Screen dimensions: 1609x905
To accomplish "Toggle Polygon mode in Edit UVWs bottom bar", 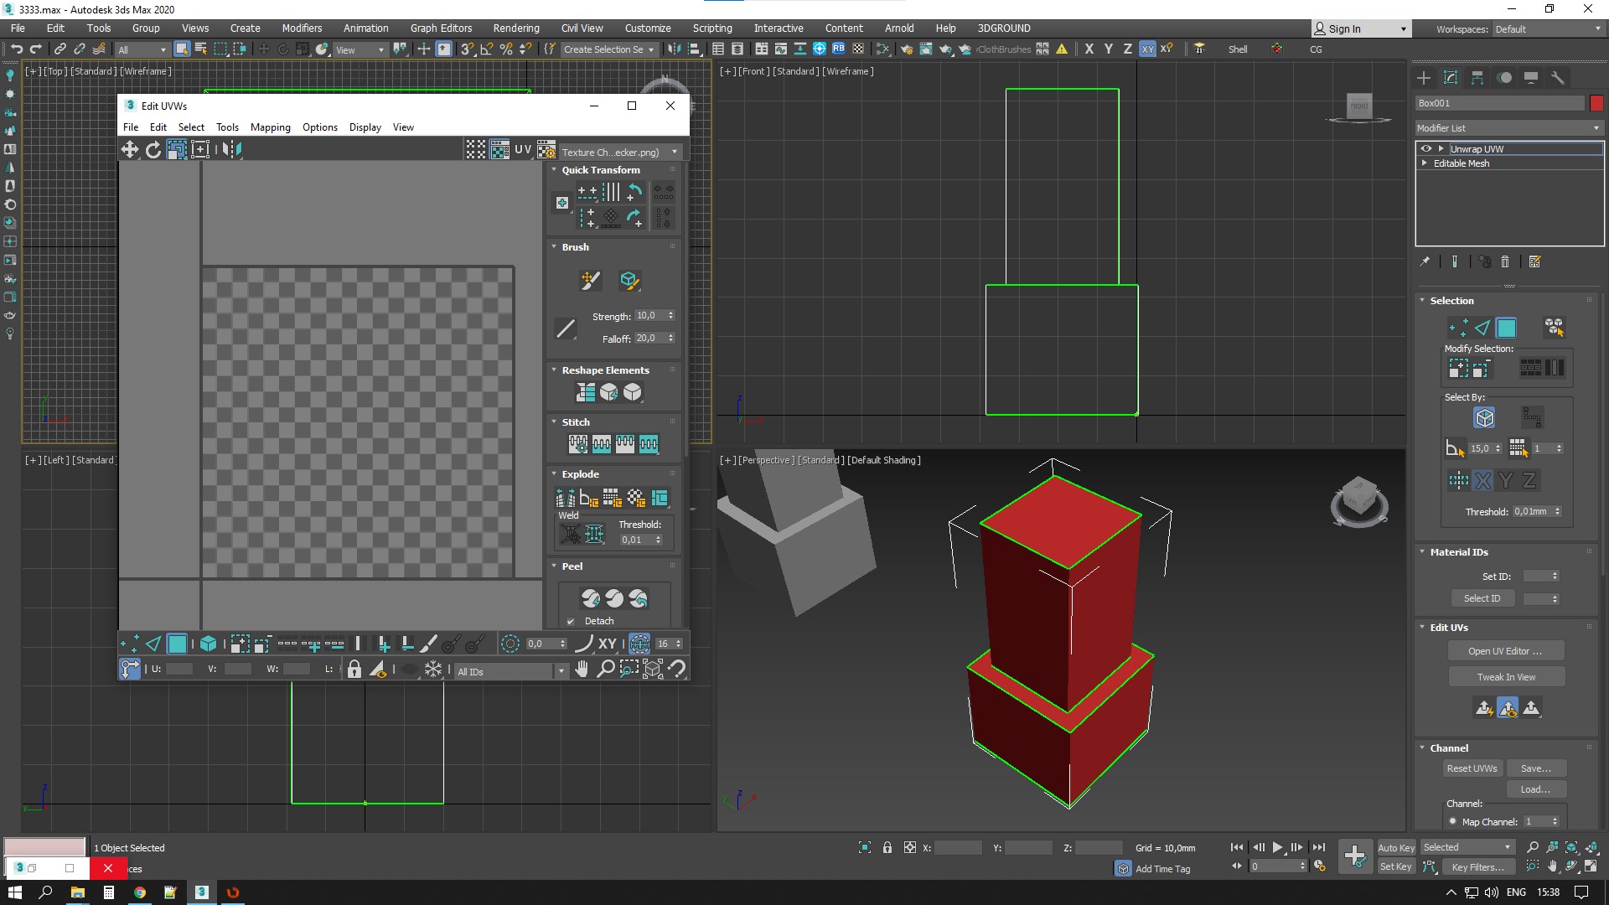I will [x=178, y=644].
